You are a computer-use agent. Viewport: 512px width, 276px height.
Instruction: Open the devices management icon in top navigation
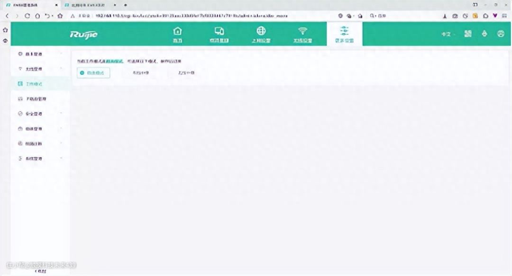pos(219,34)
